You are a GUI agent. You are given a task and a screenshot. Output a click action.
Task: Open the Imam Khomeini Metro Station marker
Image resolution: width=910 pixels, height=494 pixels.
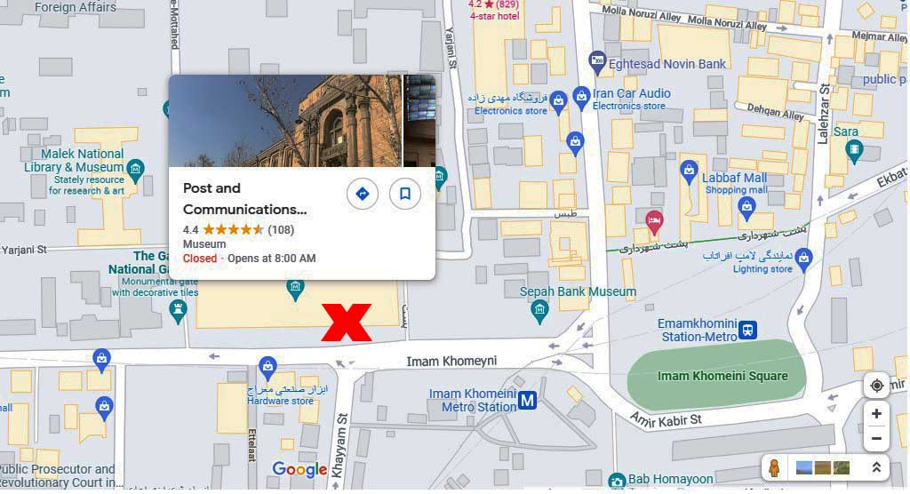point(527,401)
